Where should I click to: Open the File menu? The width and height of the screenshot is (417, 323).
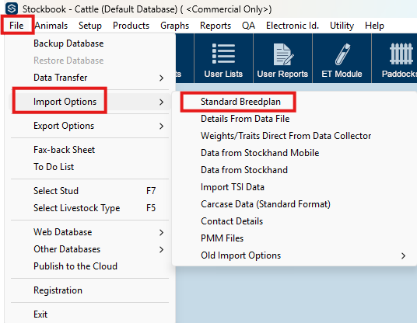point(16,26)
